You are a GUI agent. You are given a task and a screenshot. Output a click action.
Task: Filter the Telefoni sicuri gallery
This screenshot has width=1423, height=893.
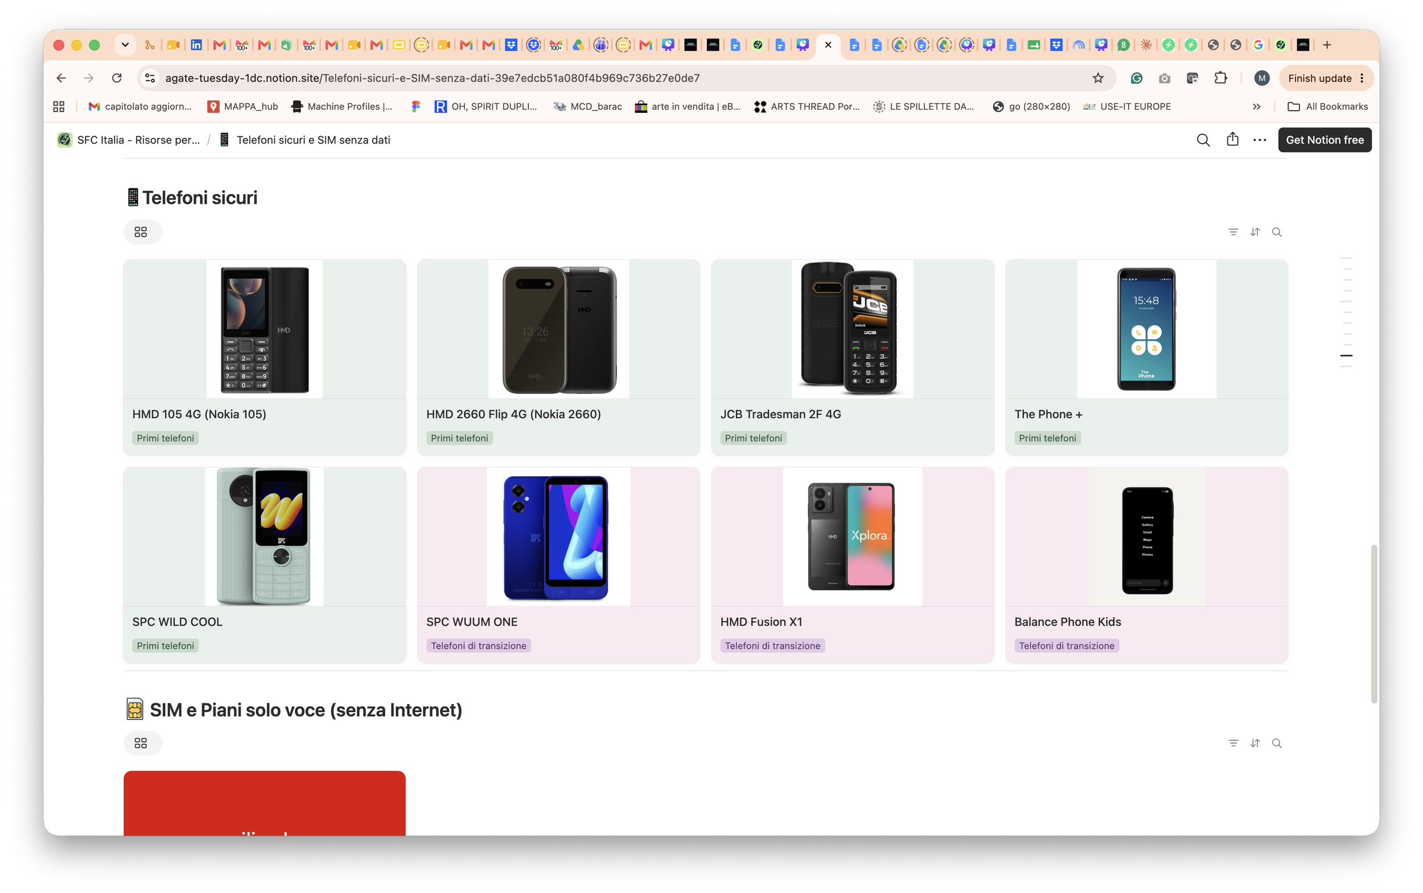coord(1233,232)
